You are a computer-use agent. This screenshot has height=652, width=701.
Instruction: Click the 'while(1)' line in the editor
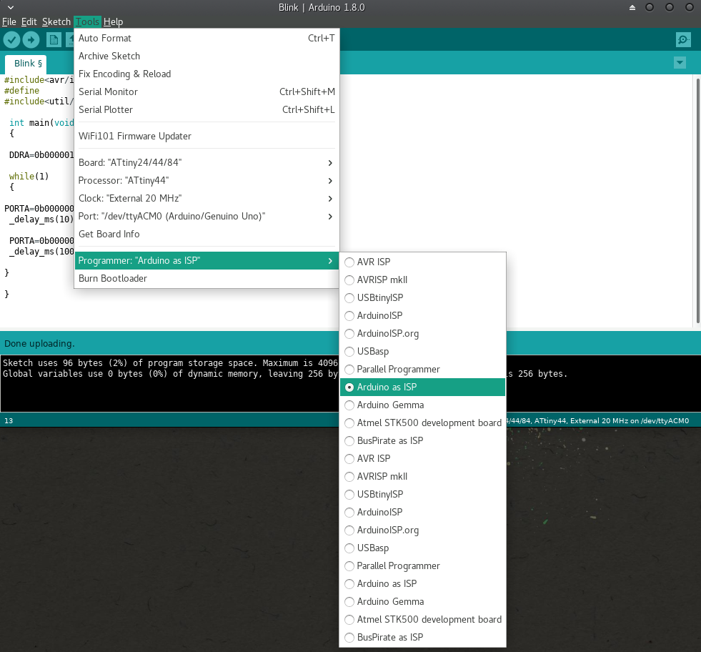coord(29,176)
